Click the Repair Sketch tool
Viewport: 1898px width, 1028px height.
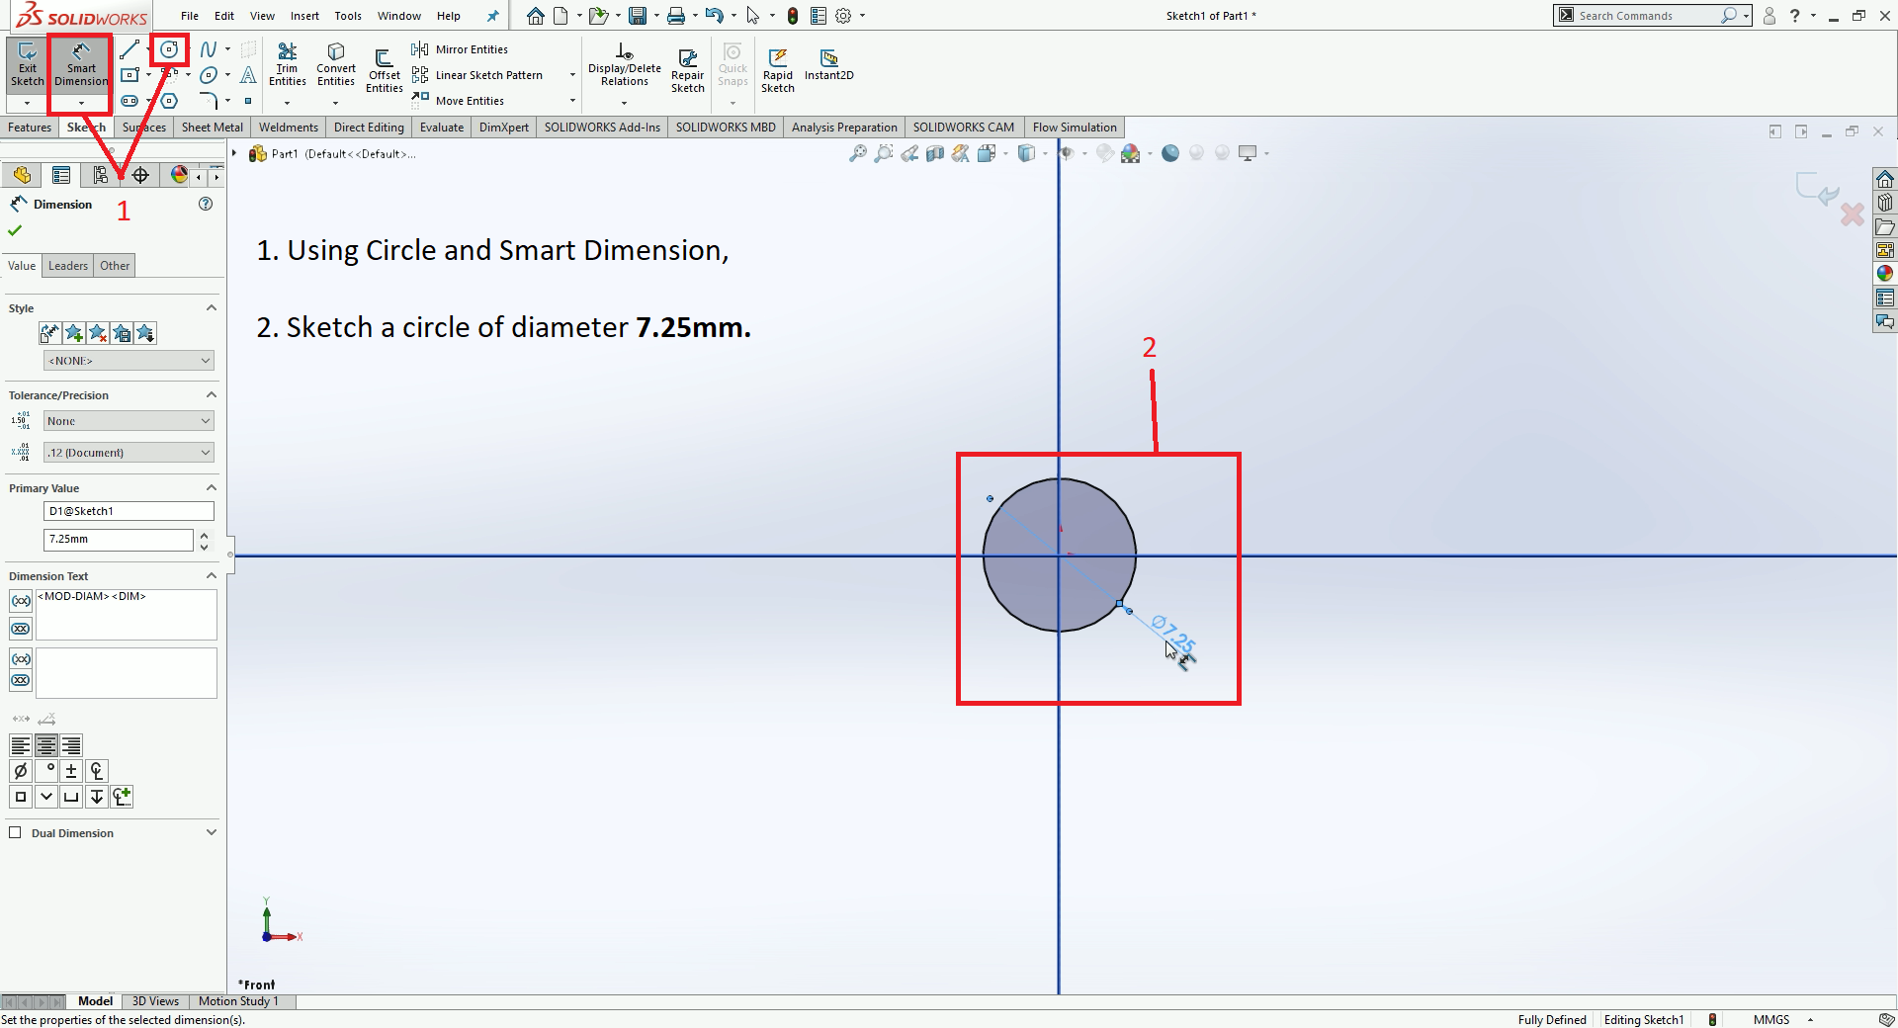pos(688,71)
